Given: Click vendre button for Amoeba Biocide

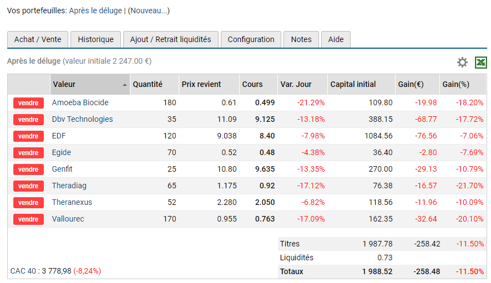Looking at the screenshot, I should 28,103.
